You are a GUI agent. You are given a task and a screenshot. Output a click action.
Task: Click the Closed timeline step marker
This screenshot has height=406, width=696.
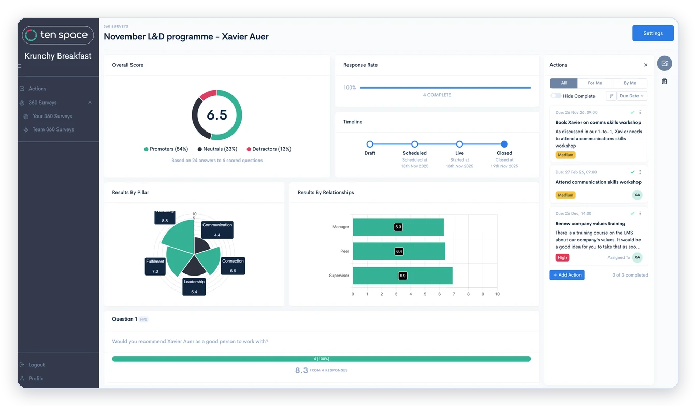coord(504,144)
